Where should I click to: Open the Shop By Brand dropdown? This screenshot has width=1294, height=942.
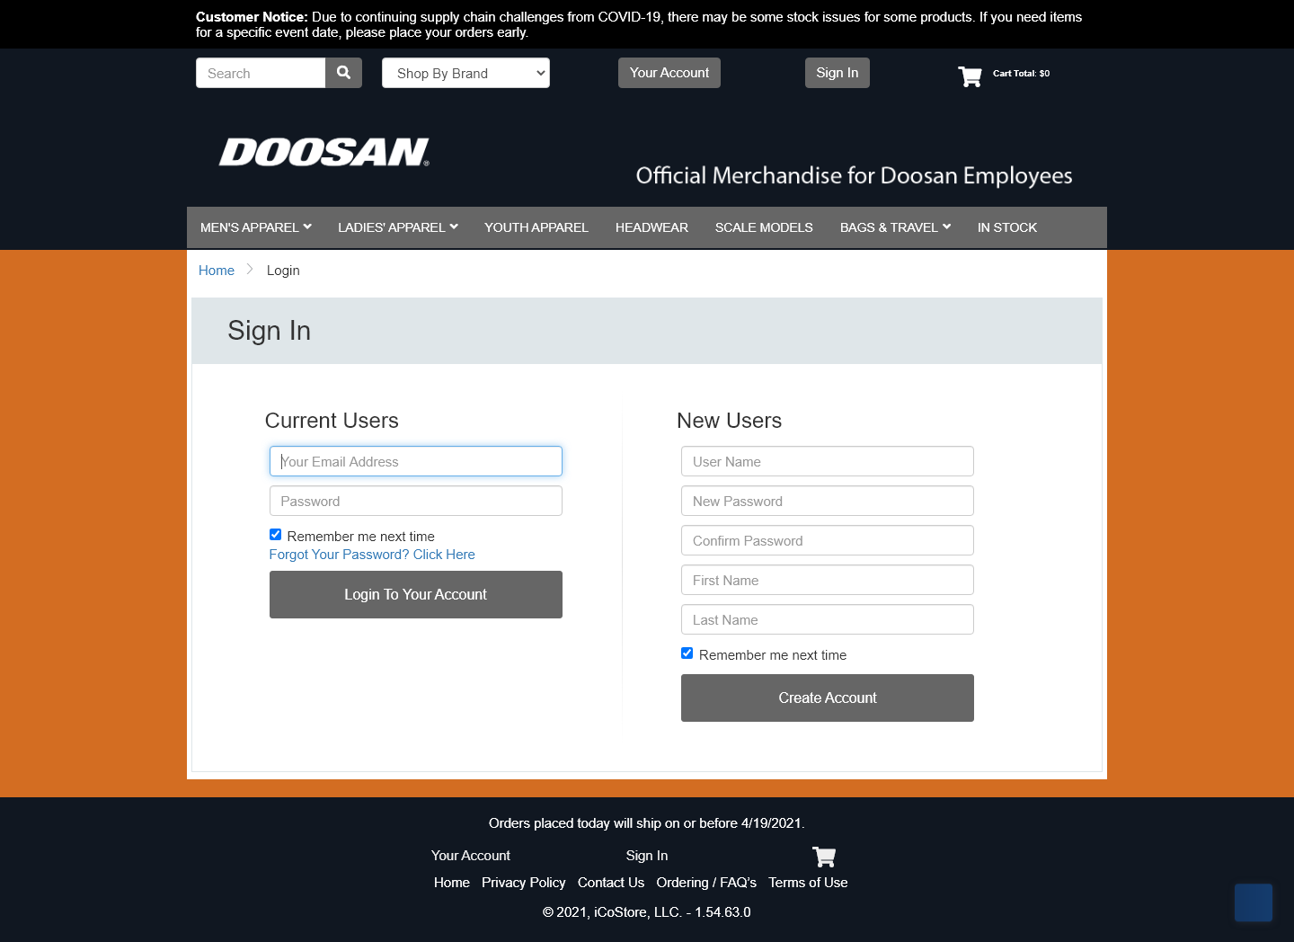pos(465,73)
